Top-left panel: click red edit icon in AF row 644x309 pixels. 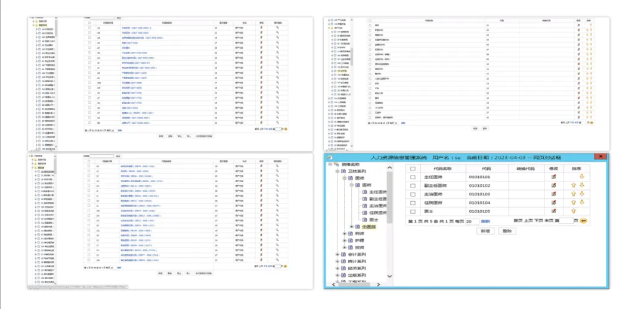(261, 48)
